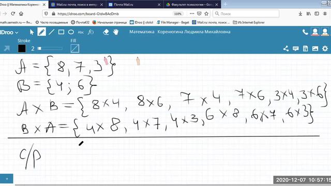
Task: Click the first participant avatar
Action: [315, 32]
